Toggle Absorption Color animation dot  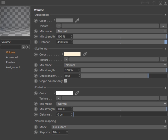pos(36,21)
